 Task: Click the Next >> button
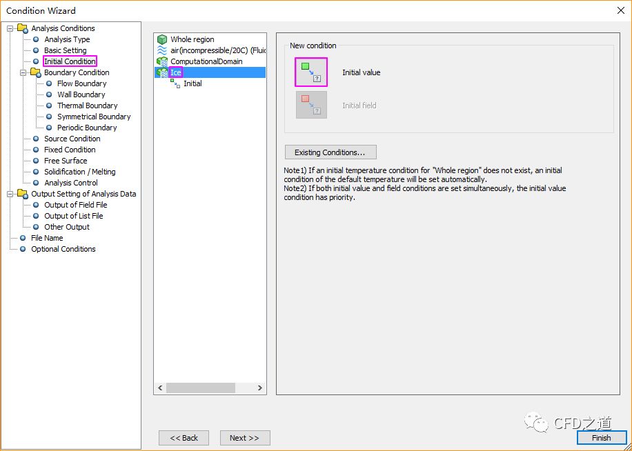245,438
